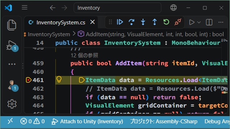This screenshot has width=230, height=129.
Task: Restart the debug session
Action: coord(166,22)
